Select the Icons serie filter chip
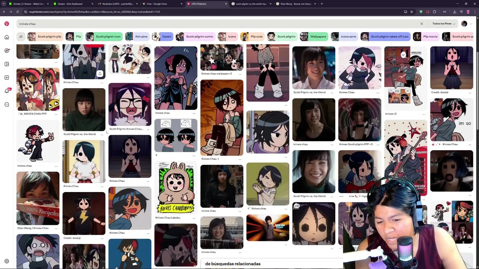The image size is (479, 269). [344, 37]
